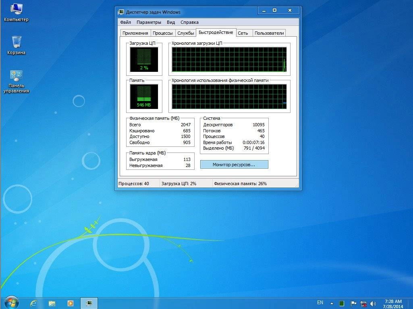413x309 pixels.
Task: Close the Диспетчер задач window
Action: click(x=290, y=10)
